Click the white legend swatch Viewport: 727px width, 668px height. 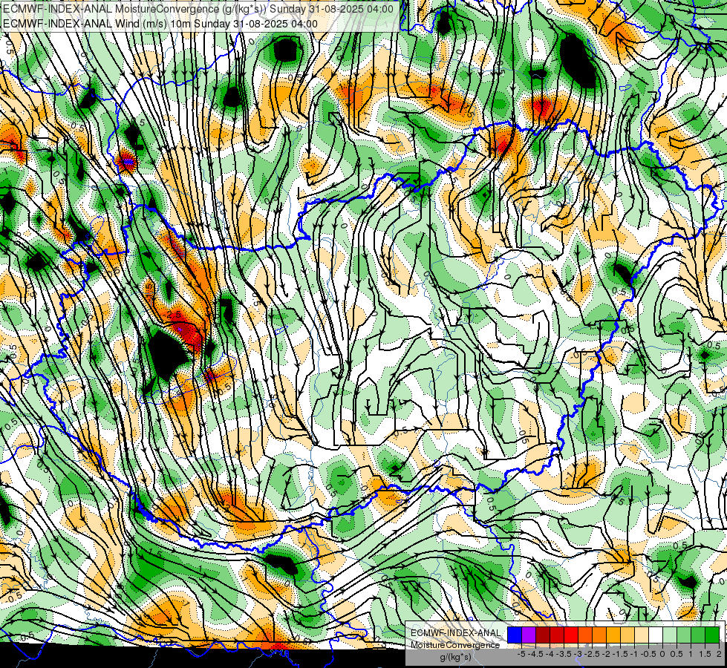coord(656,635)
